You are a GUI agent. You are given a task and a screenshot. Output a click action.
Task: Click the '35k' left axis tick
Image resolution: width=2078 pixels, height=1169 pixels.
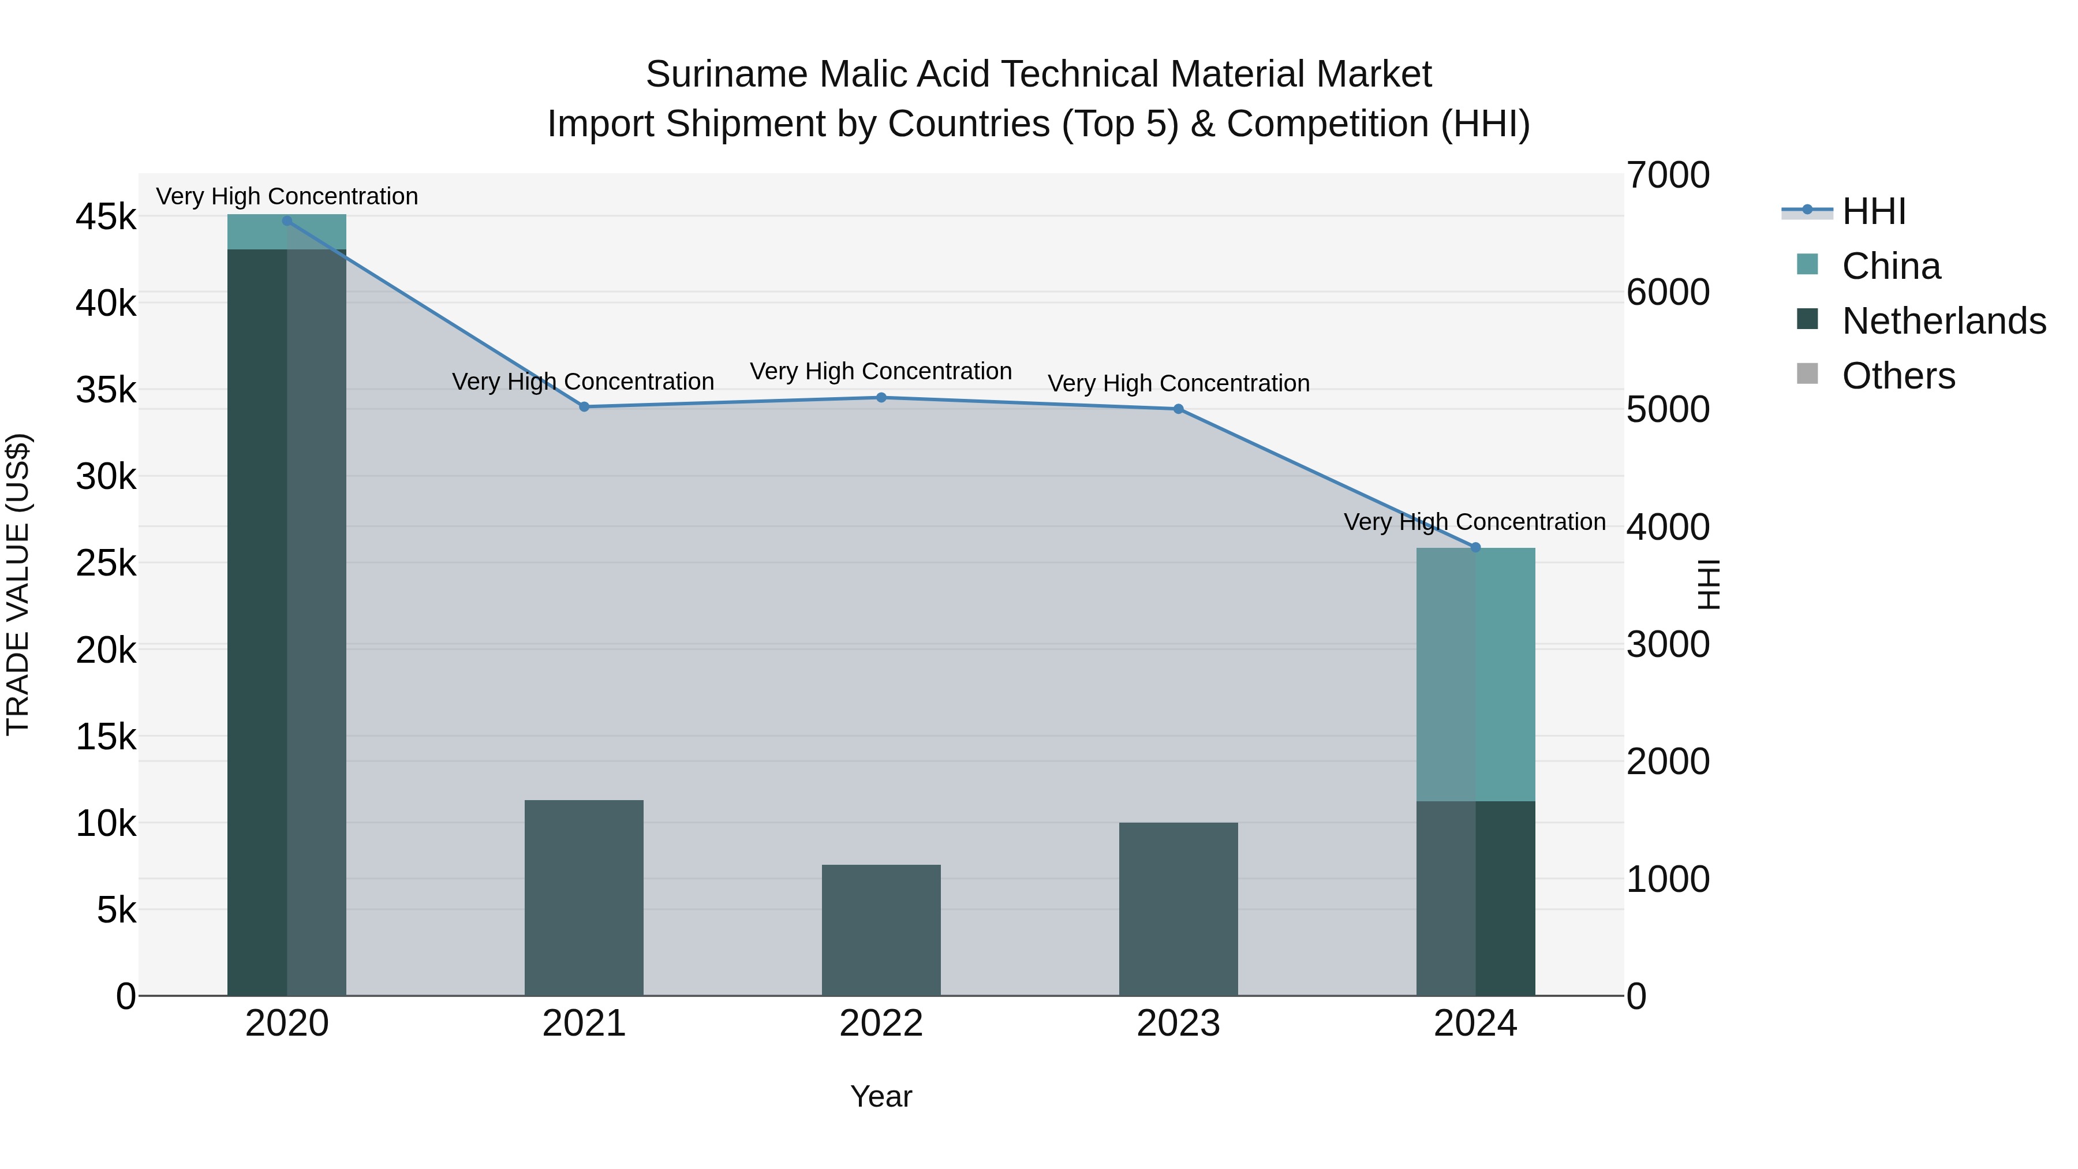[x=106, y=390]
